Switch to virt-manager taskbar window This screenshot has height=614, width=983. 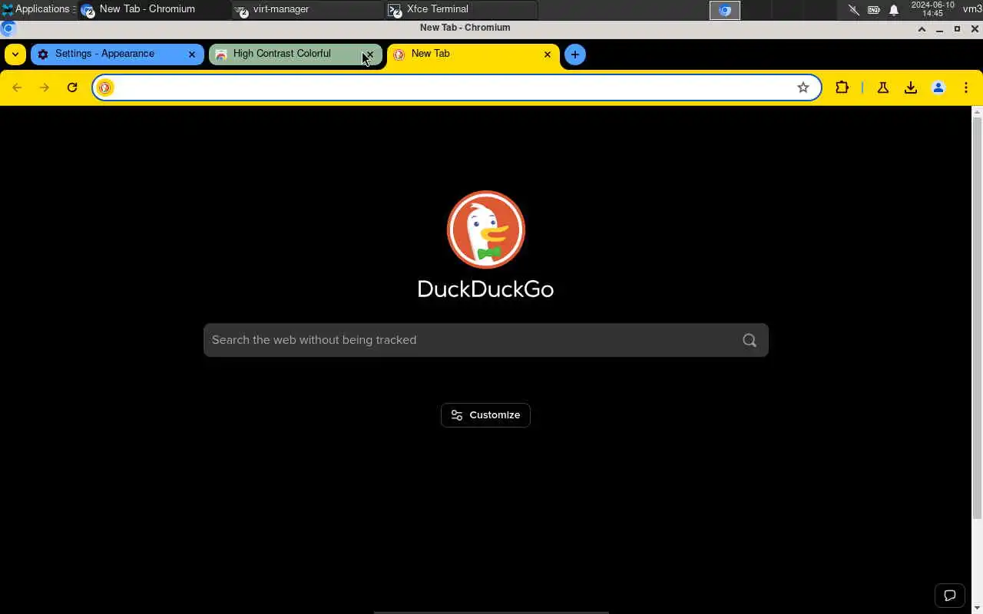click(307, 9)
